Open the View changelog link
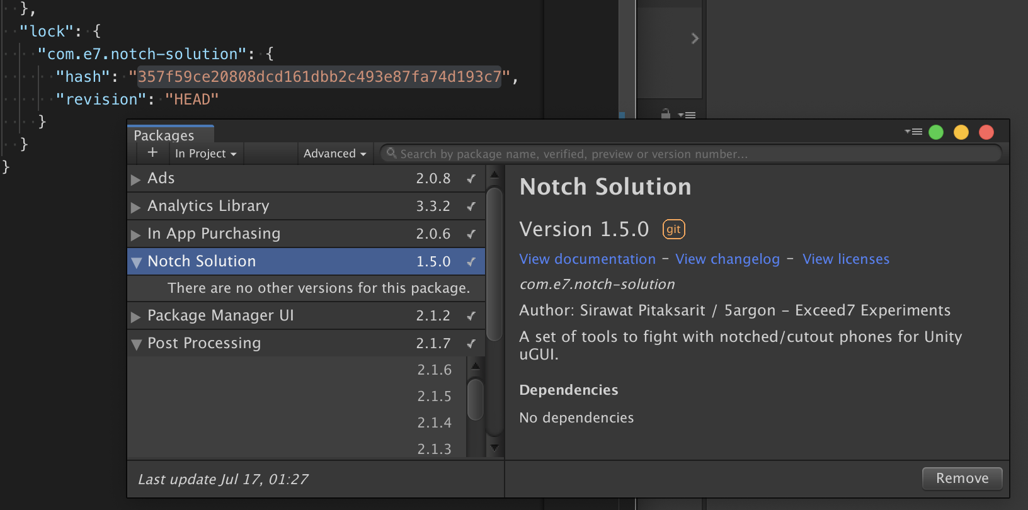Screen dimensions: 1028x510 pos(727,259)
